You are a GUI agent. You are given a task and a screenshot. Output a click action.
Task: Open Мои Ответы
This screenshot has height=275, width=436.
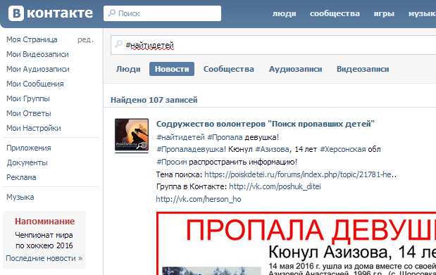click(x=29, y=113)
